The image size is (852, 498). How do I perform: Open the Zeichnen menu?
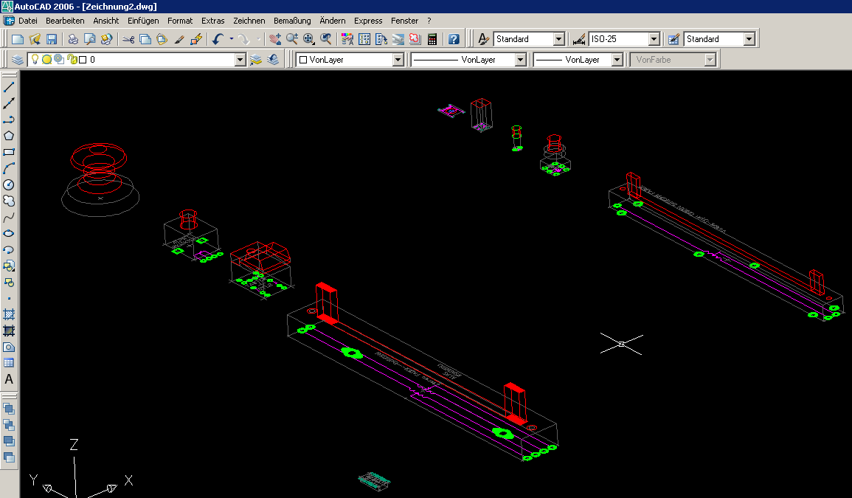click(249, 21)
